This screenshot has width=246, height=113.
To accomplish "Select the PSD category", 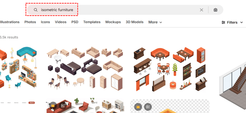I will point(75,22).
